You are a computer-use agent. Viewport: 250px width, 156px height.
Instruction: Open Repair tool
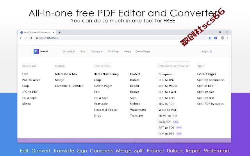134,86
